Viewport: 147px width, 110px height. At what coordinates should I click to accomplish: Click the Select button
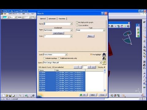(x=92, y=95)
